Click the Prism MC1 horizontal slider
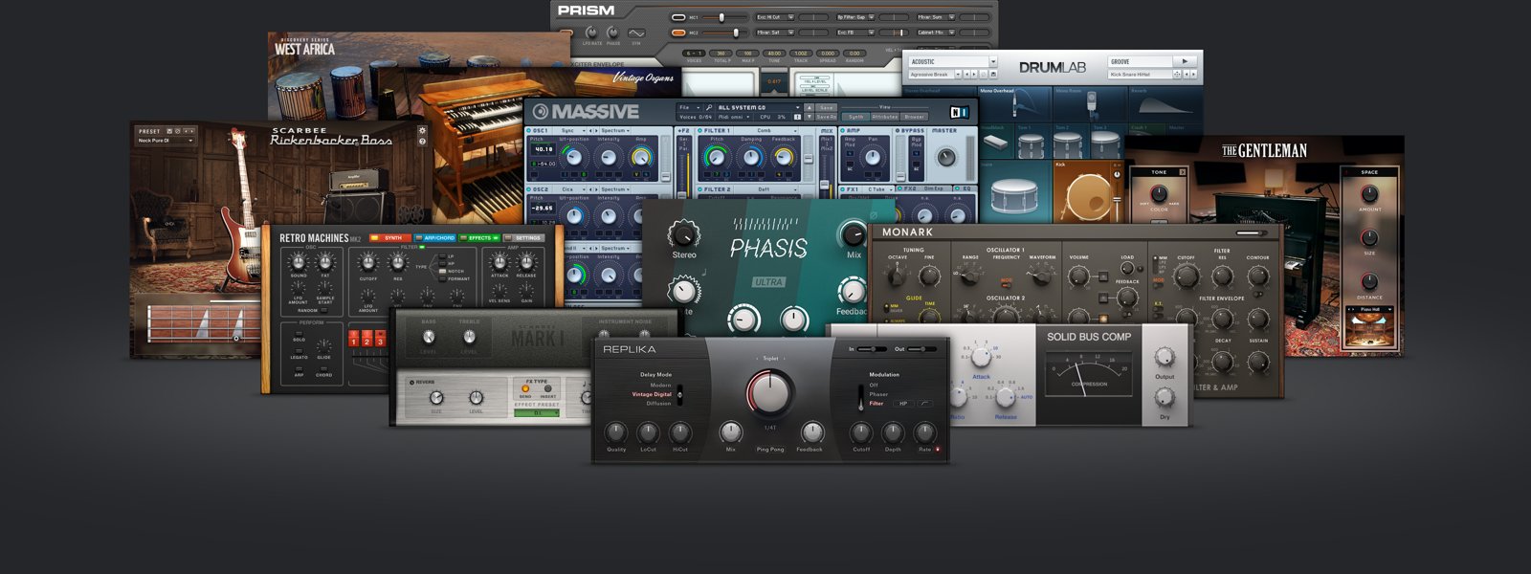 pyautogui.click(x=725, y=17)
